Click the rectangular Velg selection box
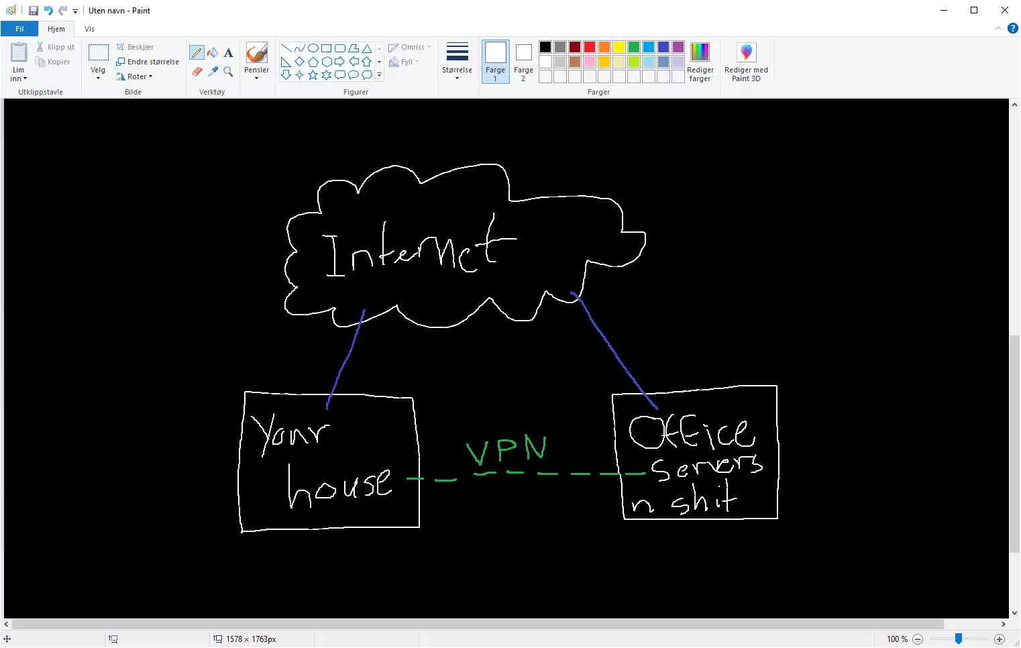This screenshot has width=1021, height=648. click(99, 52)
